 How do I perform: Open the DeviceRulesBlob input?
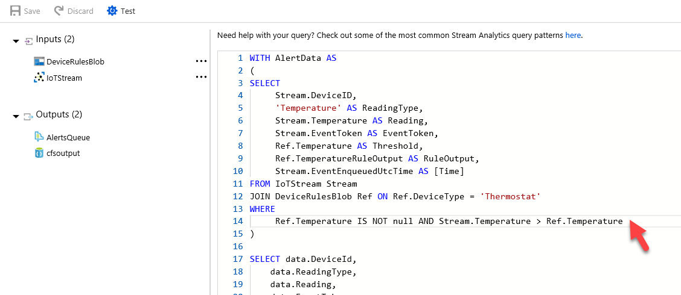(x=75, y=62)
